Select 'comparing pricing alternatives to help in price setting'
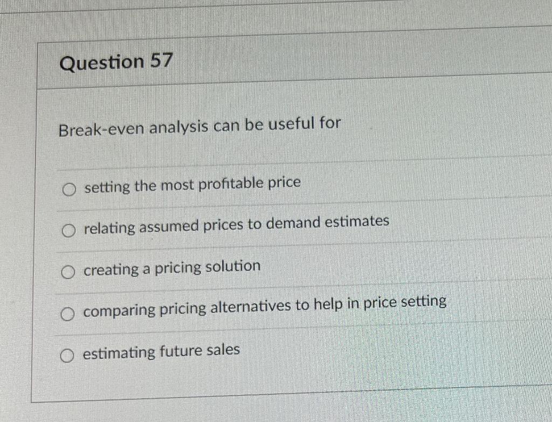Screen dimensions: 552x422 click(x=68, y=314)
